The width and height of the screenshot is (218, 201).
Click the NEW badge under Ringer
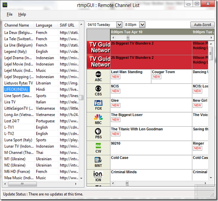coord(197,148)
